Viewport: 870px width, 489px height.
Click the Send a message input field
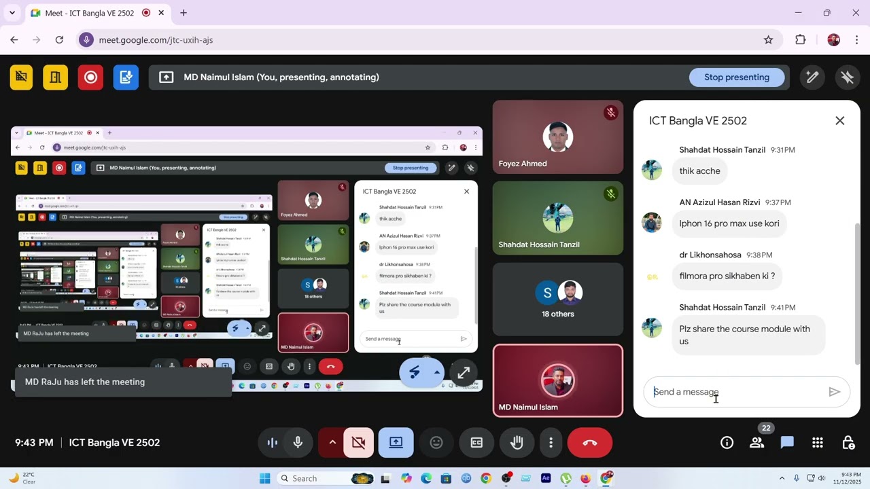point(734,392)
